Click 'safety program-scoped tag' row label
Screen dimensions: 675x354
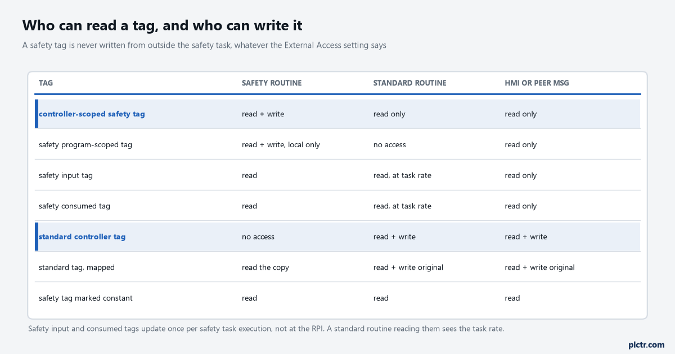pyautogui.click(x=85, y=144)
